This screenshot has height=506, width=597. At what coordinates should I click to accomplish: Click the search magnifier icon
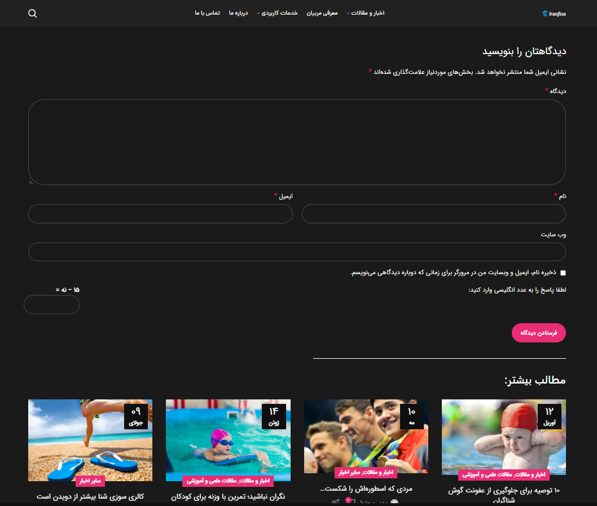[x=33, y=14]
